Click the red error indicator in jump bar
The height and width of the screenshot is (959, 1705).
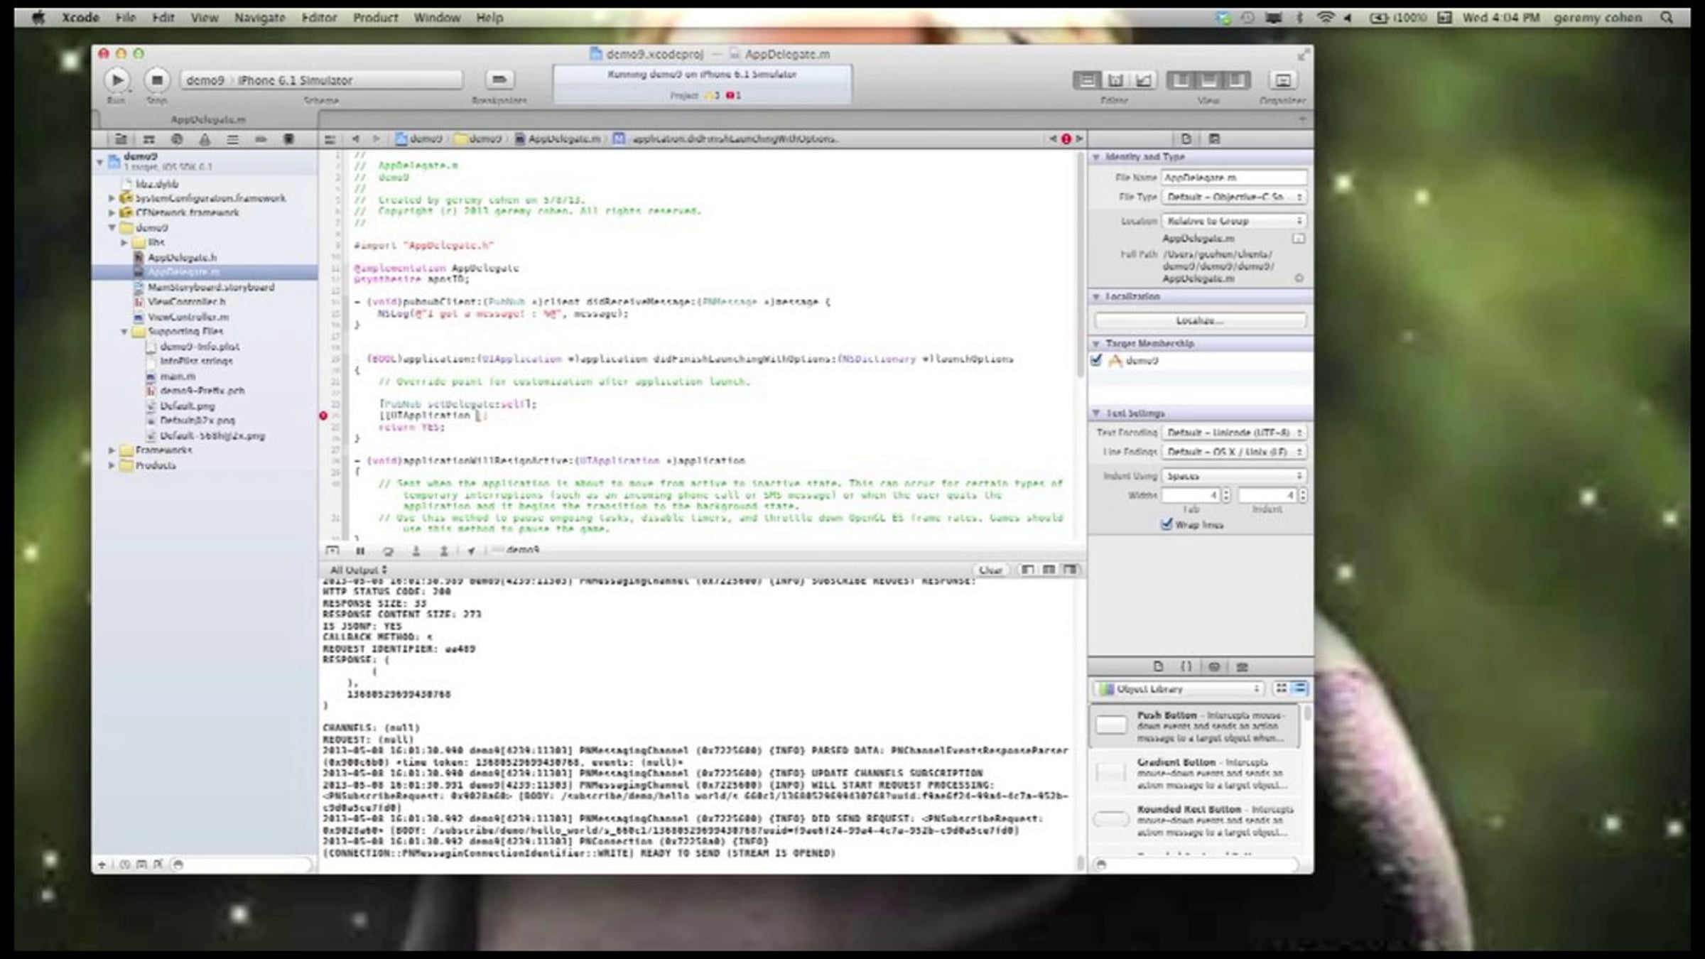1066,139
